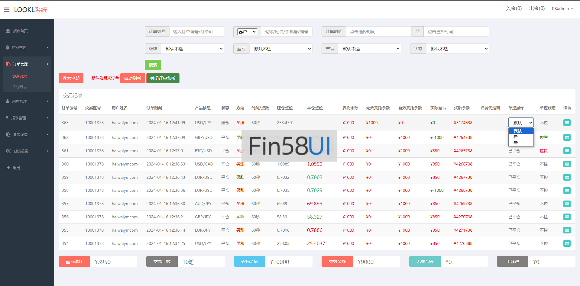Open the 产品 filter dropdown
Viewport: 580px width, 286px height.
click(x=369, y=49)
